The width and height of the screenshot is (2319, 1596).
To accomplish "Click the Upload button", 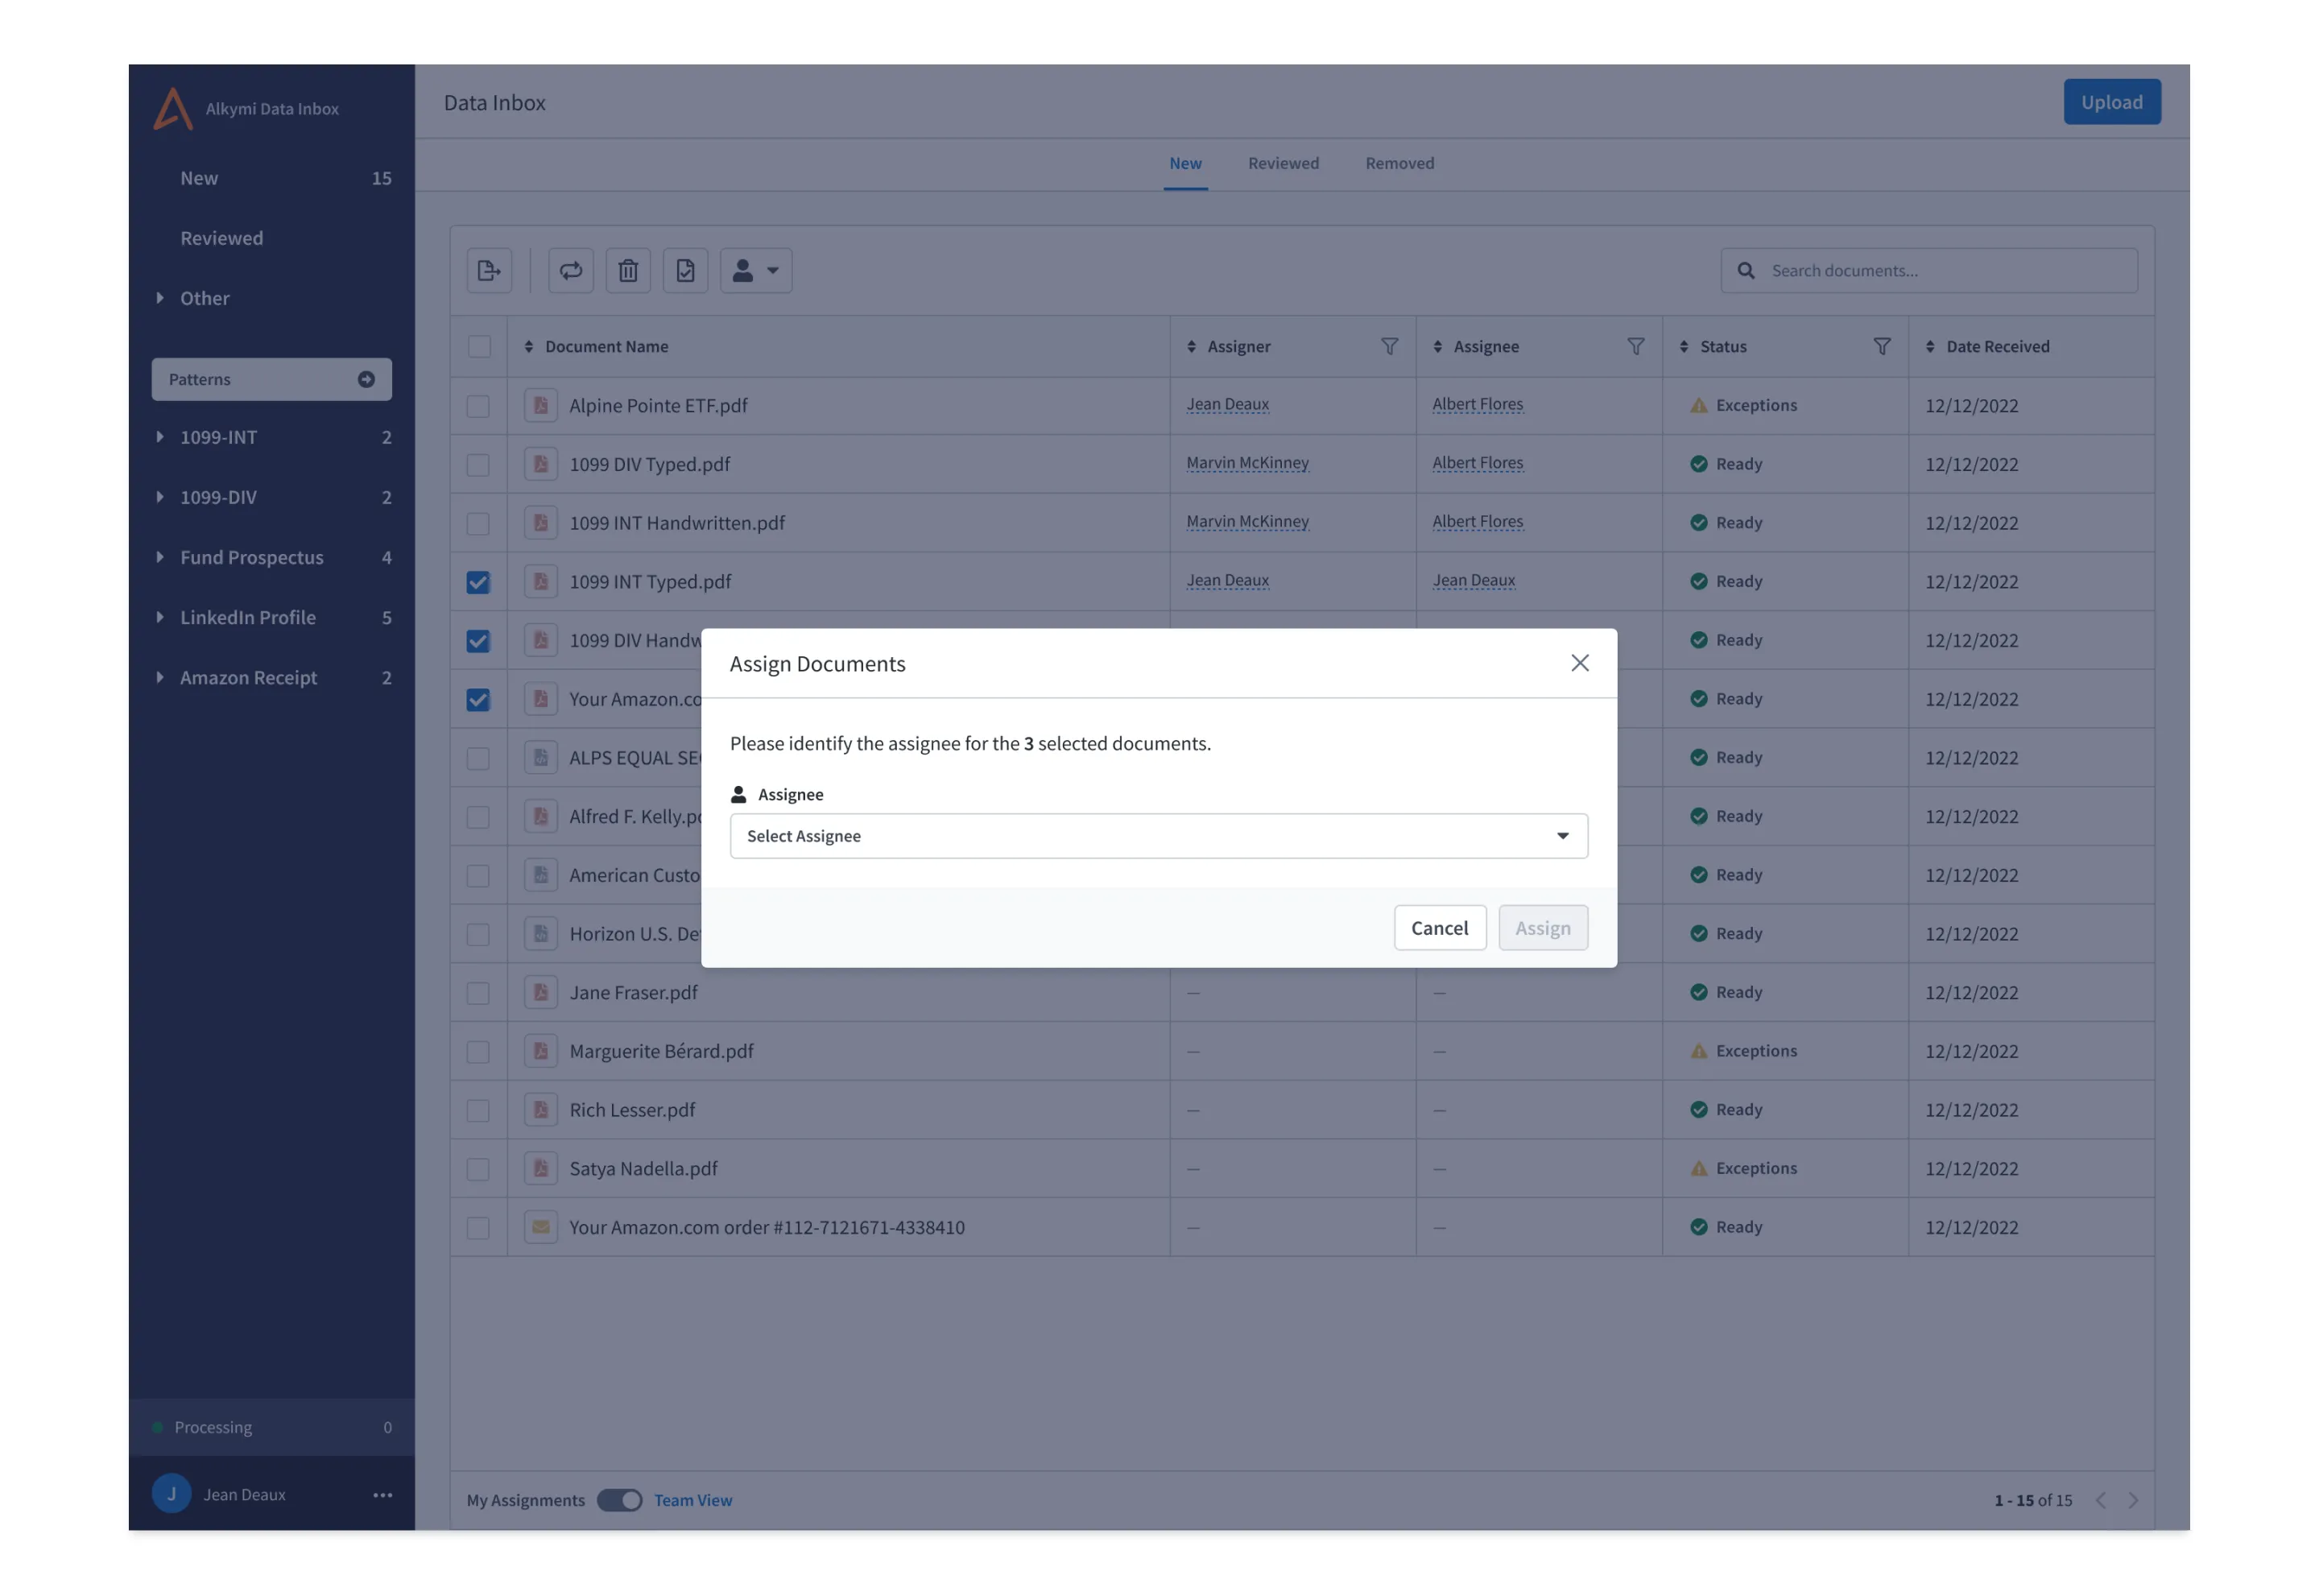I will pos(2112,102).
